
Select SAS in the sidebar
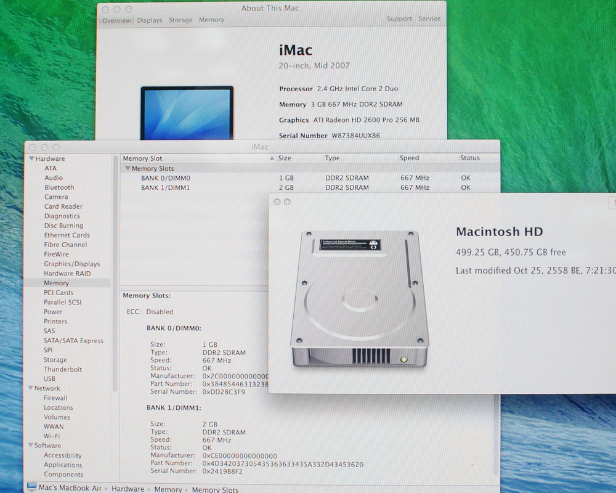pyautogui.click(x=49, y=331)
